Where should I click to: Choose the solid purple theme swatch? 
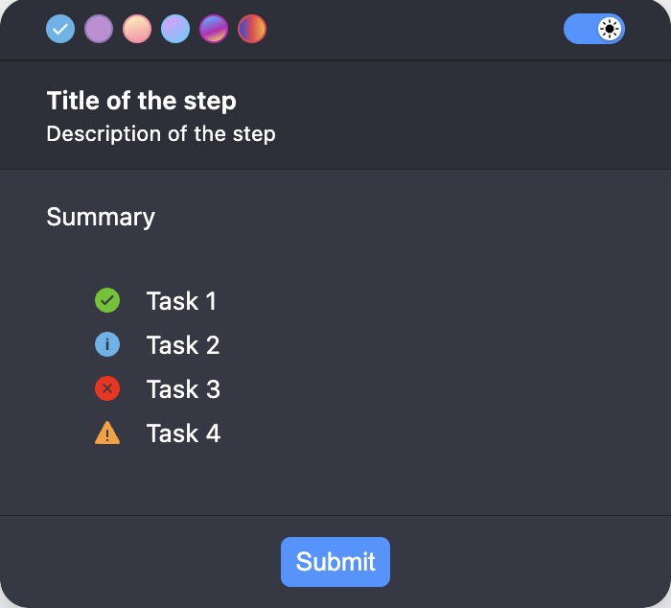(x=99, y=29)
